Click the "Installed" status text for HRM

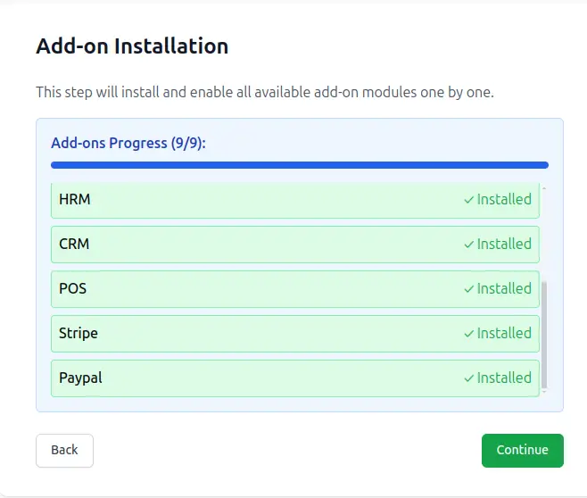tap(504, 199)
